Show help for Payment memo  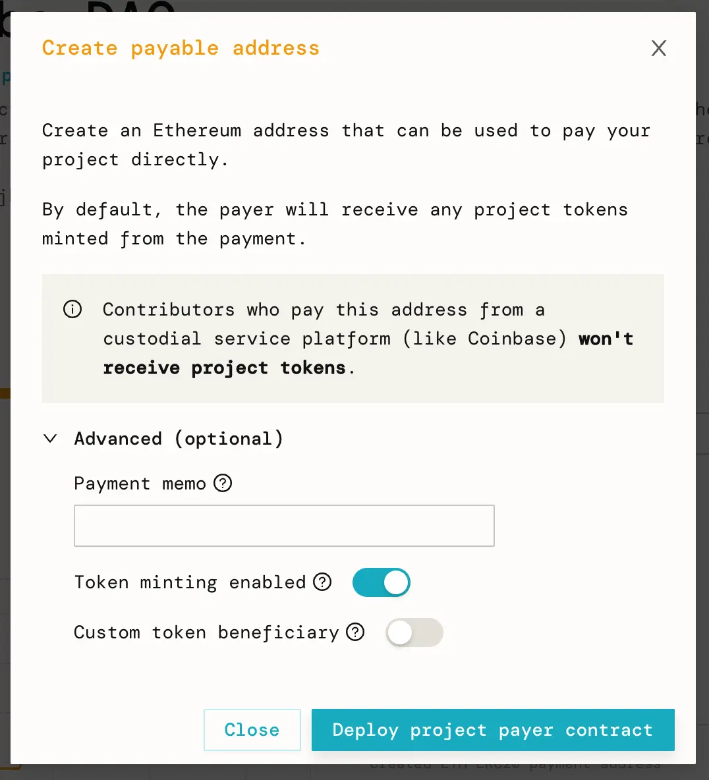point(223,484)
